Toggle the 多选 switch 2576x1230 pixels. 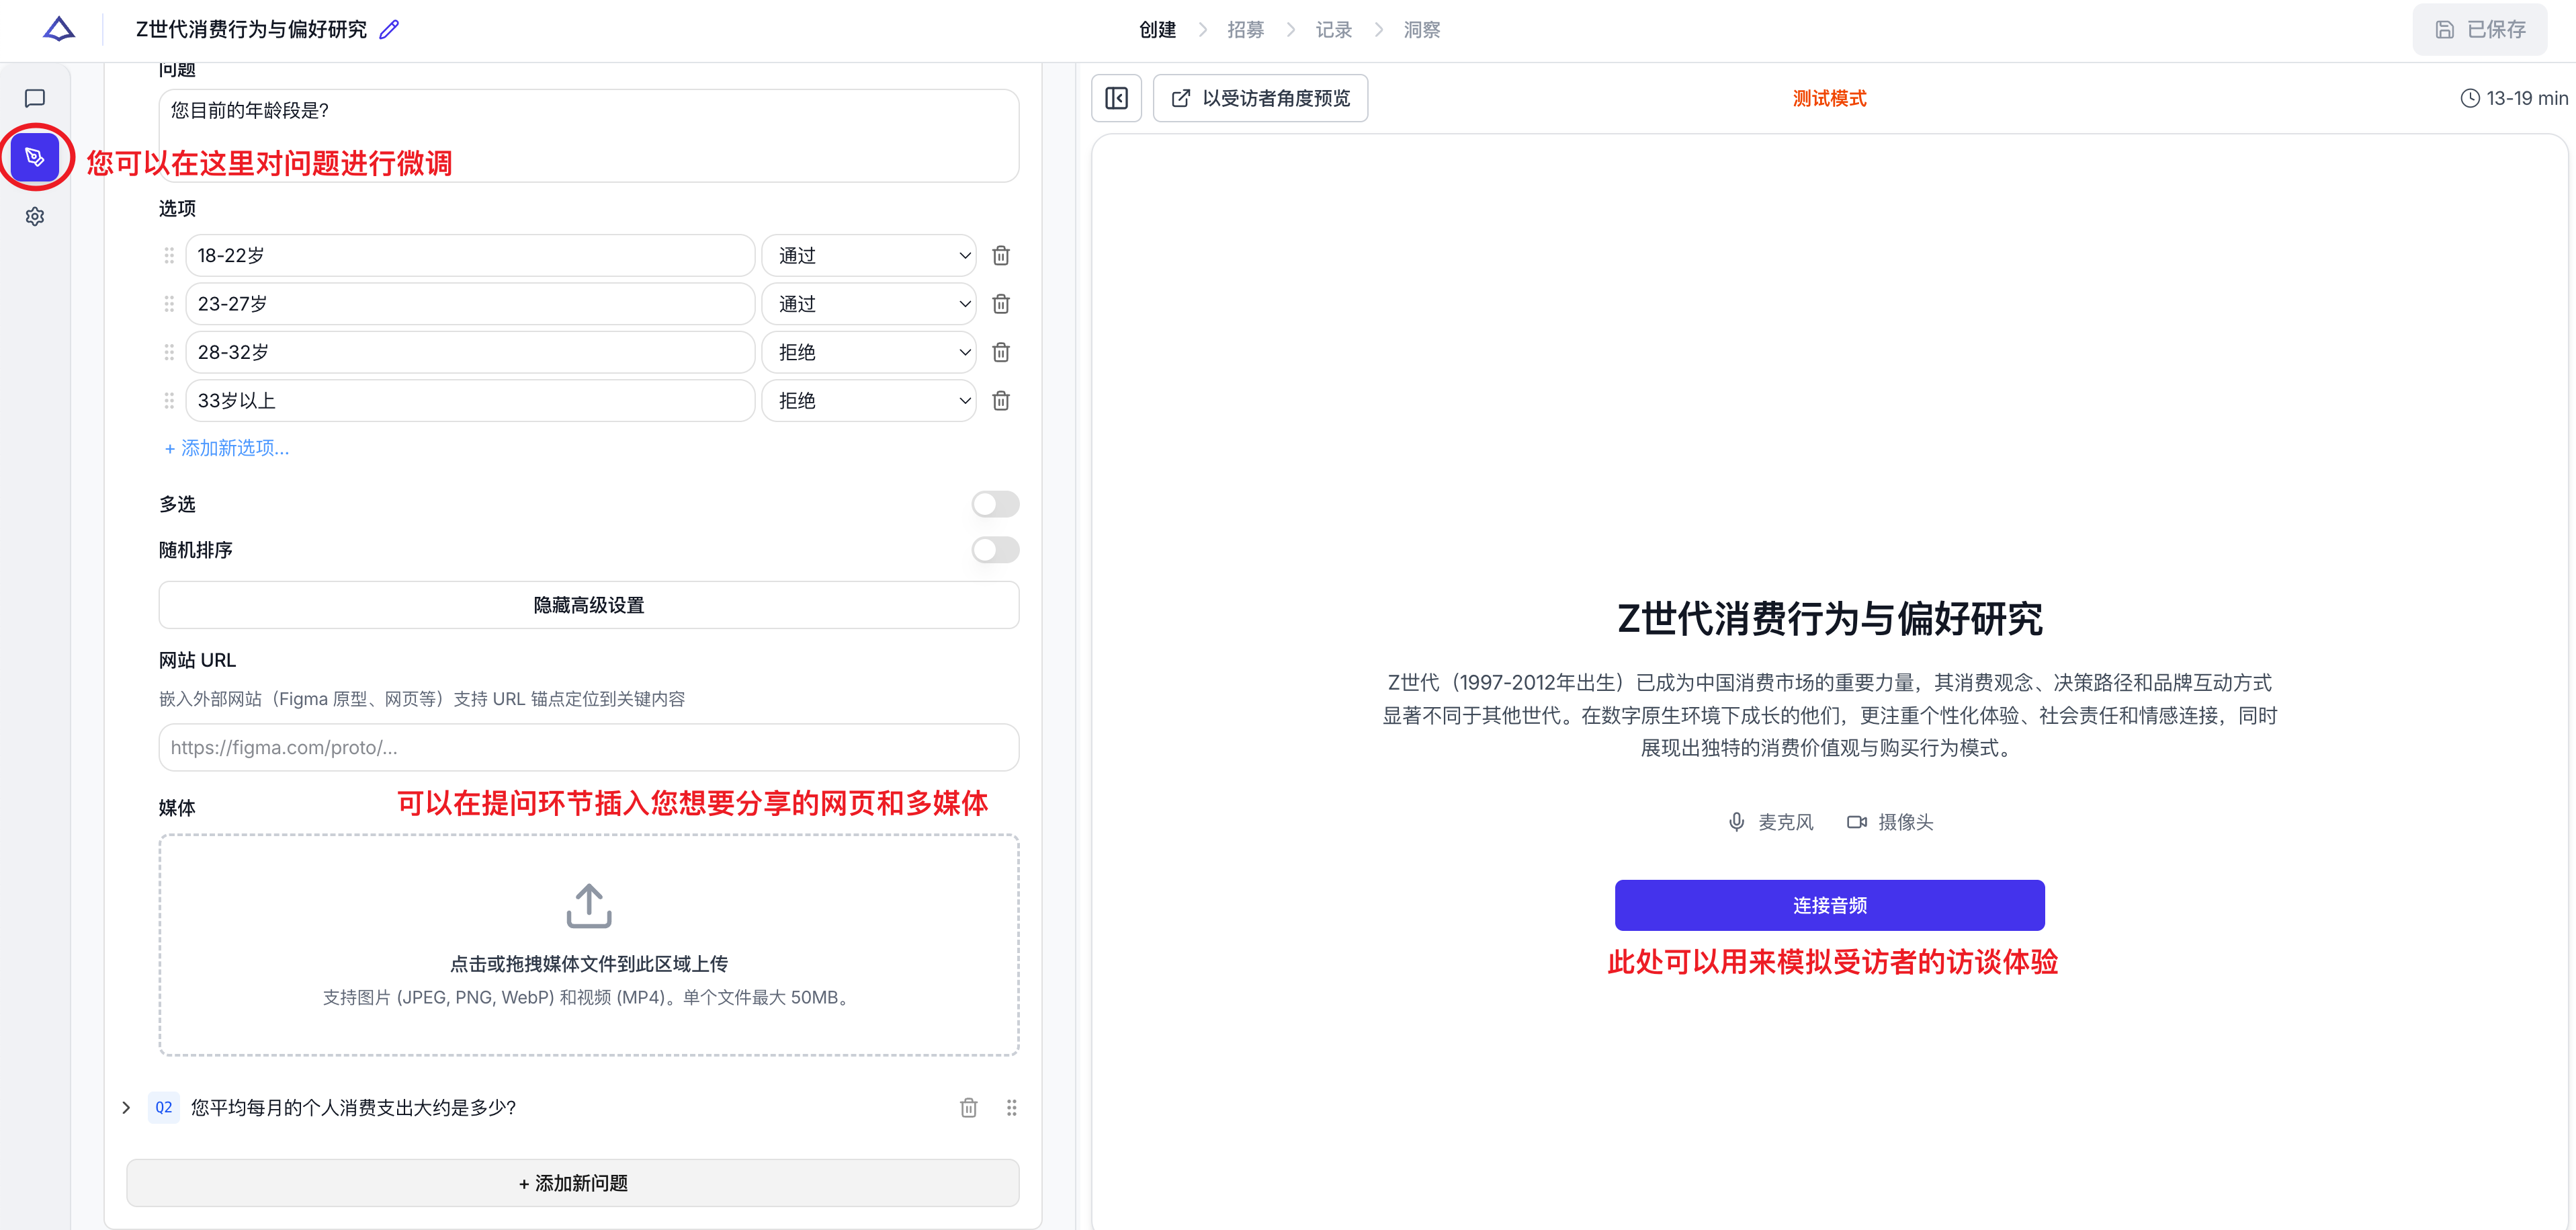click(995, 504)
